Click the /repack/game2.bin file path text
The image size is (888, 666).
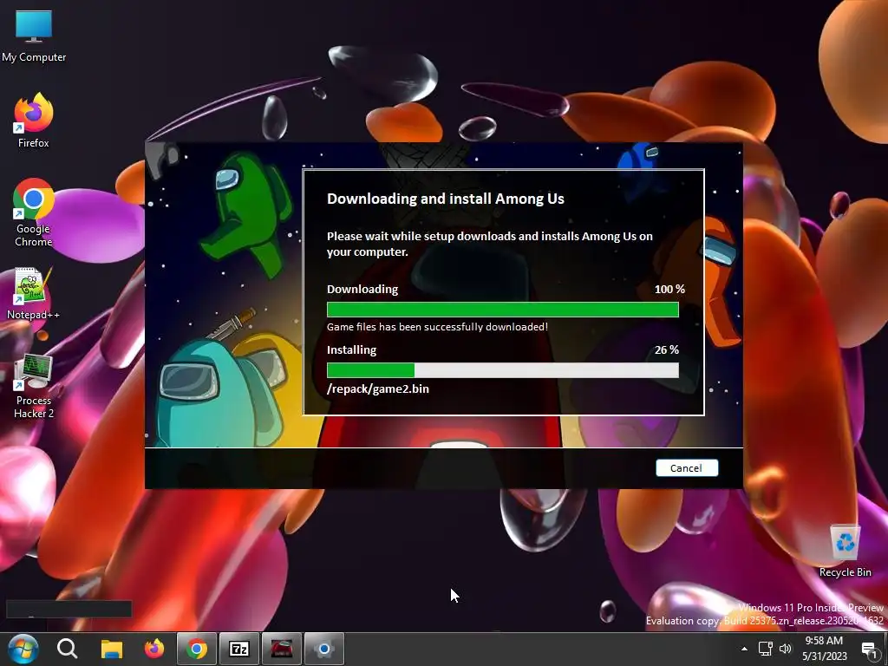[x=378, y=389]
